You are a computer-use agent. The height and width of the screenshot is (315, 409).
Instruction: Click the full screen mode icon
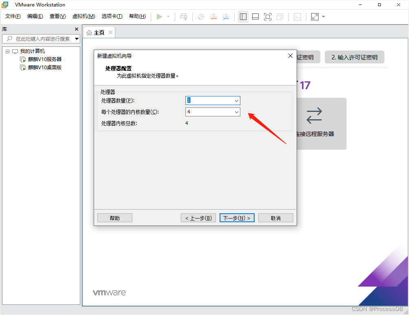pyautogui.click(x=268, y=17)
